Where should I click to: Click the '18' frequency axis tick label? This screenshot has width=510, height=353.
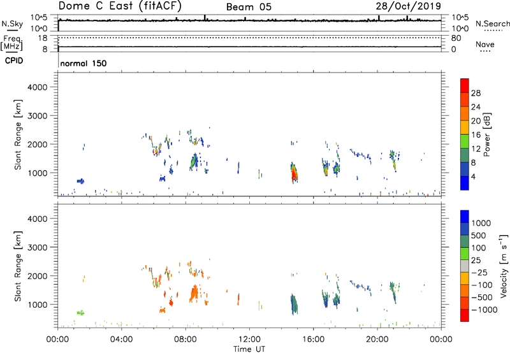(x=43, y=38)
